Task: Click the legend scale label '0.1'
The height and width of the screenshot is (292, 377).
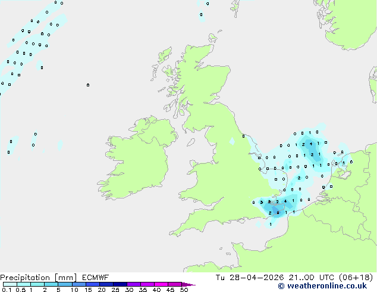Action: pyautogui.click(x=7, y=290)
